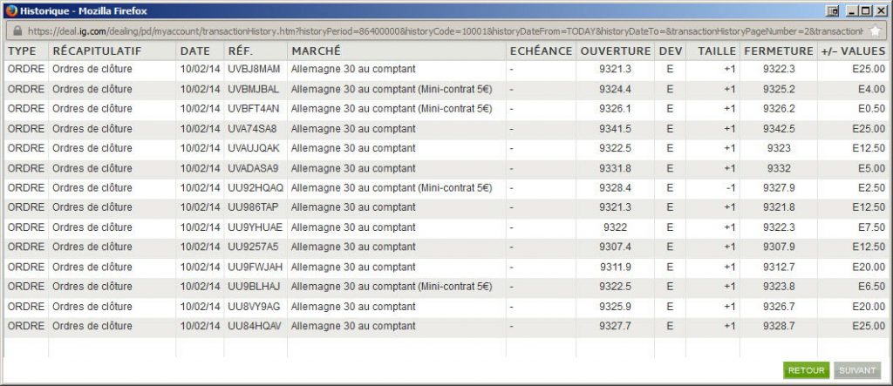Click profit value E7.50
Screen dimensions: 893x386
pos(871,227)
